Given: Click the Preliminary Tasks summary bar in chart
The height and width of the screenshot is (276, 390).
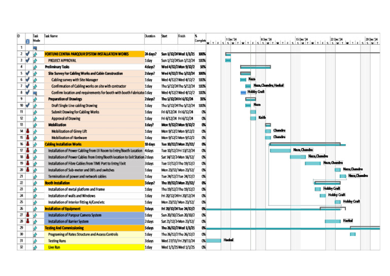Looking at the screenshot, I should [x=255, y=66].
